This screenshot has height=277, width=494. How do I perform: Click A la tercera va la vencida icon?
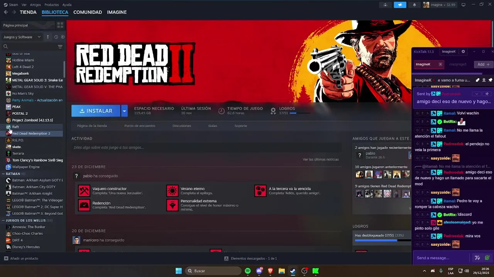260,191
